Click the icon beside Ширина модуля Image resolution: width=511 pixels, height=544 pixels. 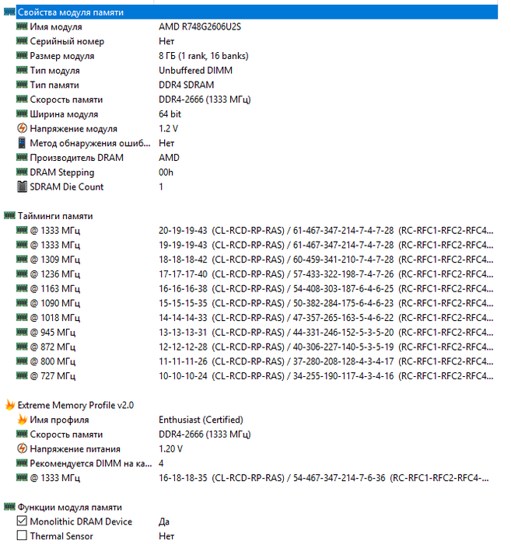pos(22,113)
